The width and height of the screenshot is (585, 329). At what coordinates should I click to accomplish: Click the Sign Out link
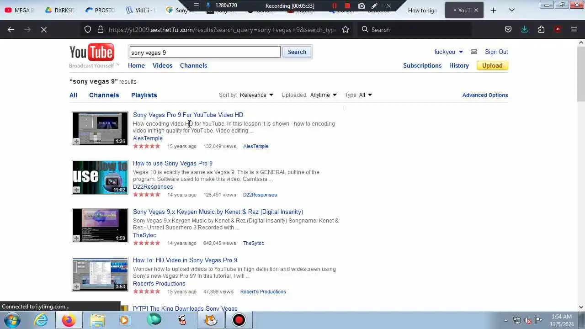496,52
